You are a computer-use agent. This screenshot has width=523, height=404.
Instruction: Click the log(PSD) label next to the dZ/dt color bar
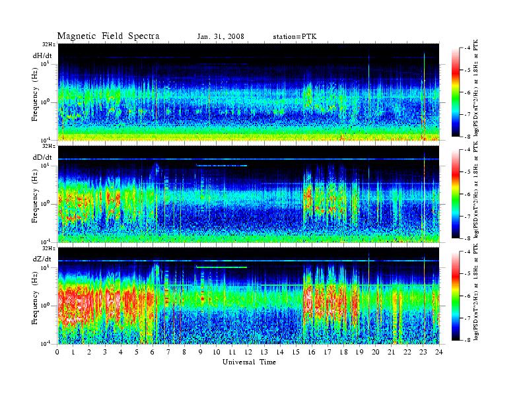click(476, 292)
